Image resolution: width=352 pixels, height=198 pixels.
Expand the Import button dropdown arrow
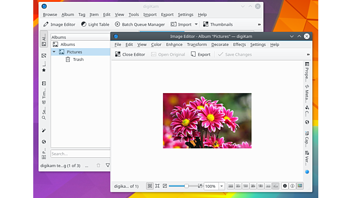pyautogui.click(x=196, y=24)
